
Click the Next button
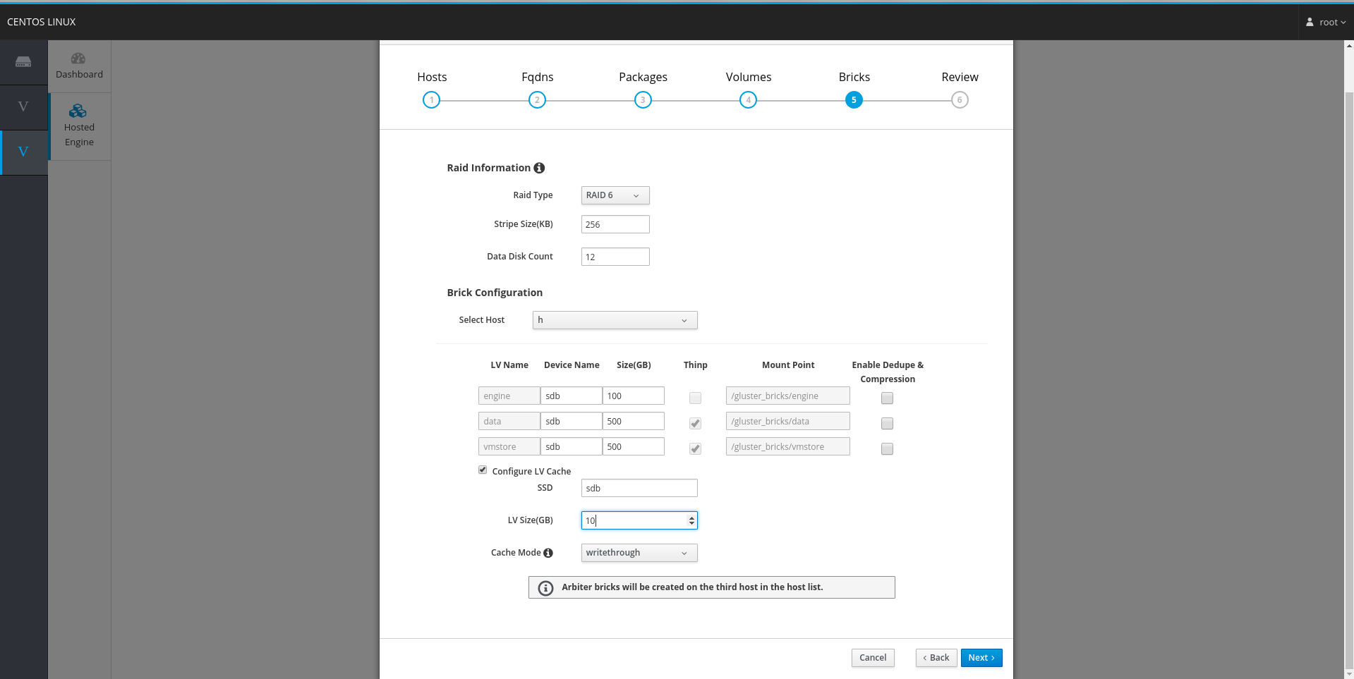tap(981, 657)
